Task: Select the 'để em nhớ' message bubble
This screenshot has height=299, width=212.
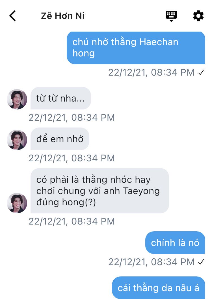Action: [x=60, y=139]
